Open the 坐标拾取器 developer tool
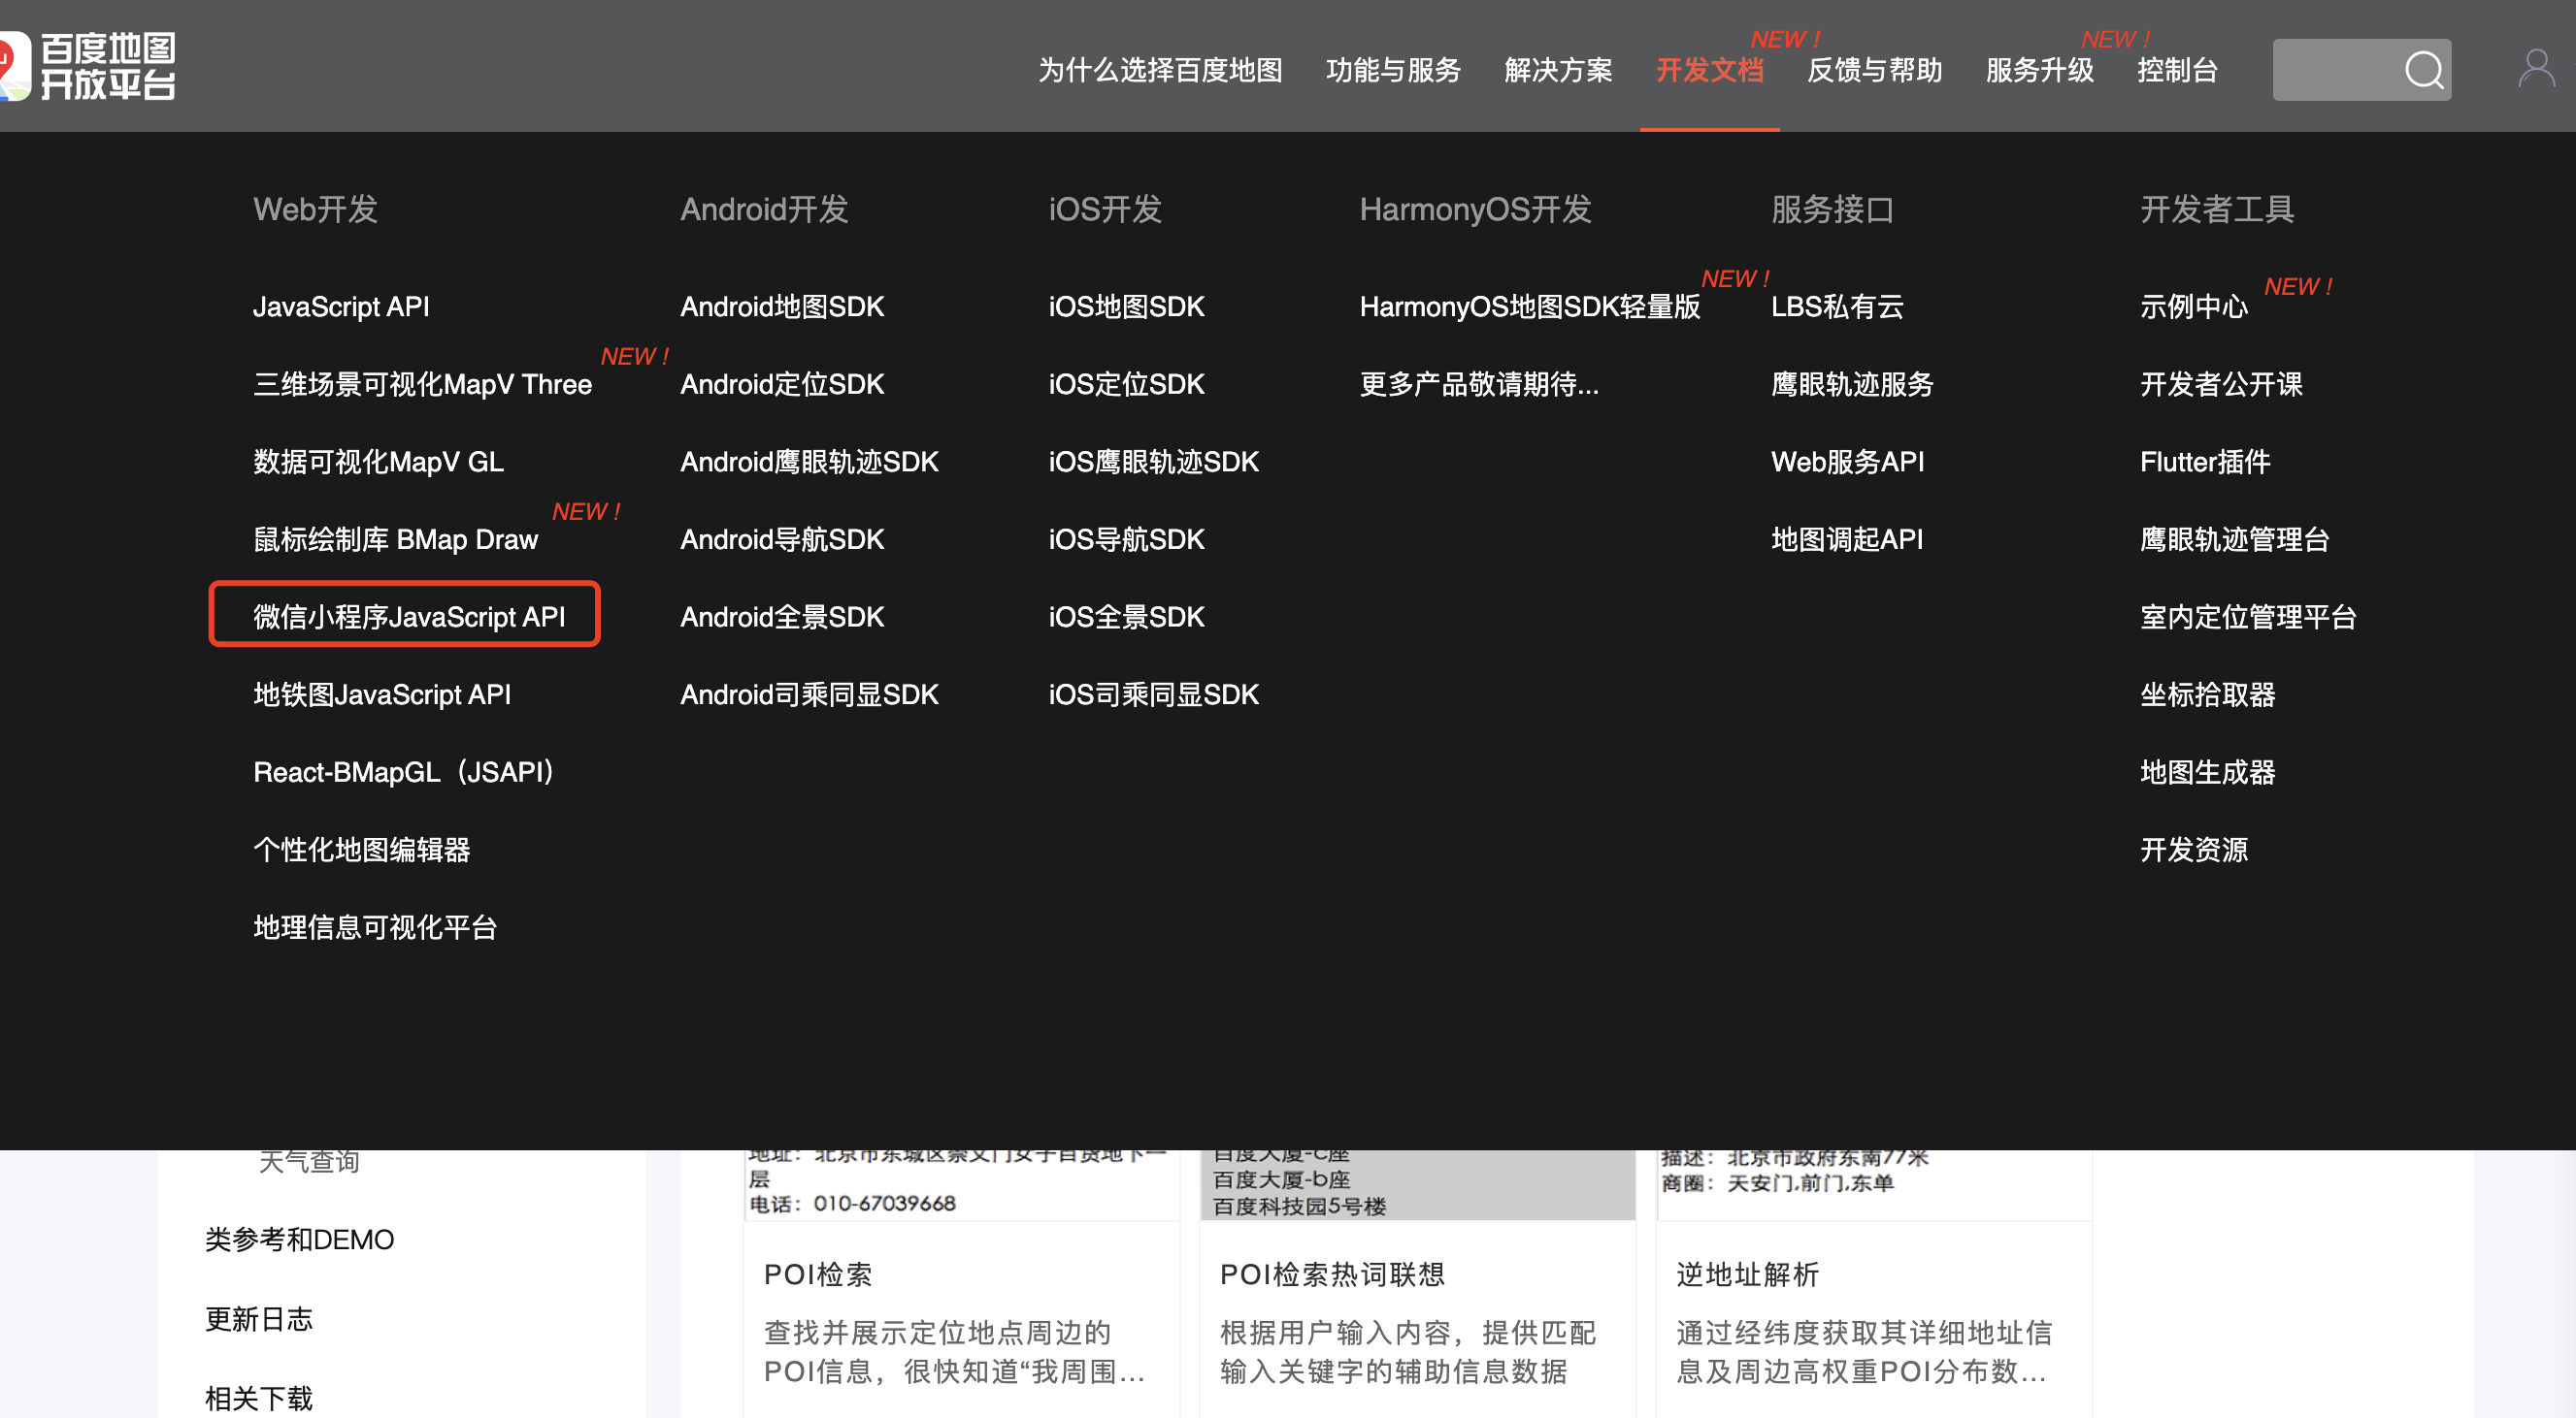The height and width of the screenshot is (1418, 2576). (x=2207, y=694)
